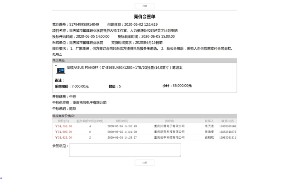Click the creation date 2020-06-02 12:14:19

click(x=141, y=24)
